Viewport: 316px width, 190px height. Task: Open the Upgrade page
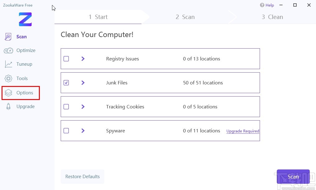[x=26, y=107]
